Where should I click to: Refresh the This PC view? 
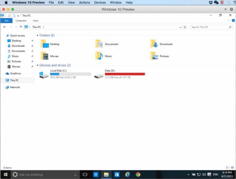[x=185, y=27]
